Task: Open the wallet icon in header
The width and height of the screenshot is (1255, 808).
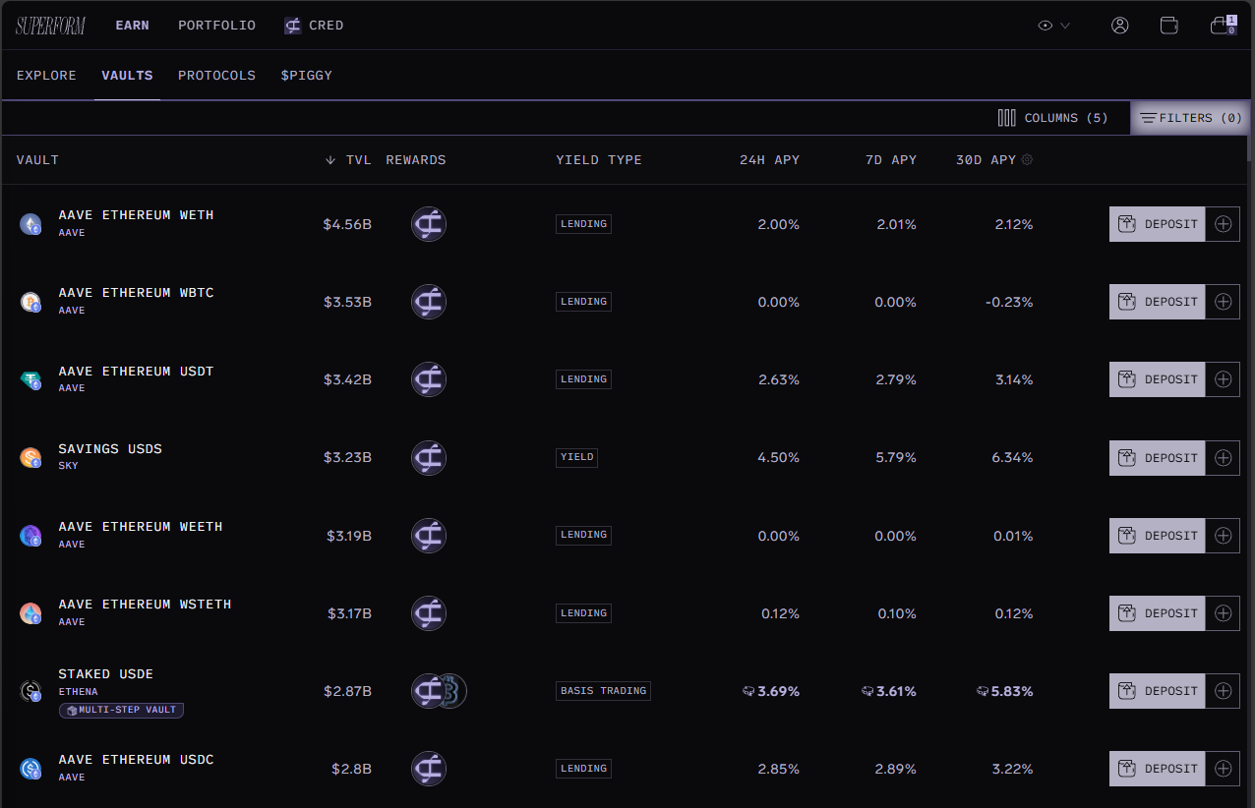Action: pyautogui.click(x=1169, y=26)
